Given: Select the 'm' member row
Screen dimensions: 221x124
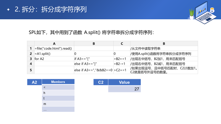Looking at the screenshot, I should click(58, 104).
